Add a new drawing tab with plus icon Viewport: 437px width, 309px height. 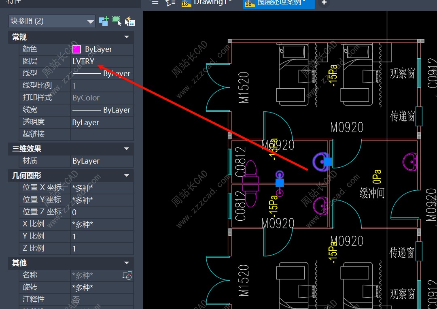point(324,2)
